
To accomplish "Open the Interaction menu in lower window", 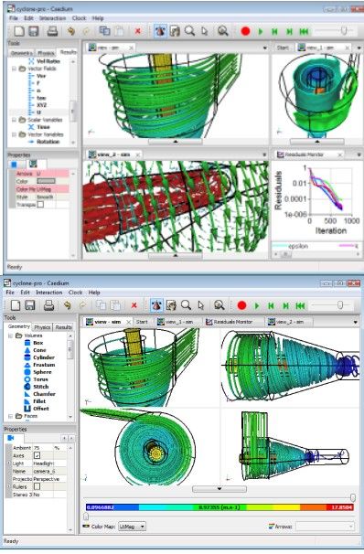I will [x=48, y=293].
